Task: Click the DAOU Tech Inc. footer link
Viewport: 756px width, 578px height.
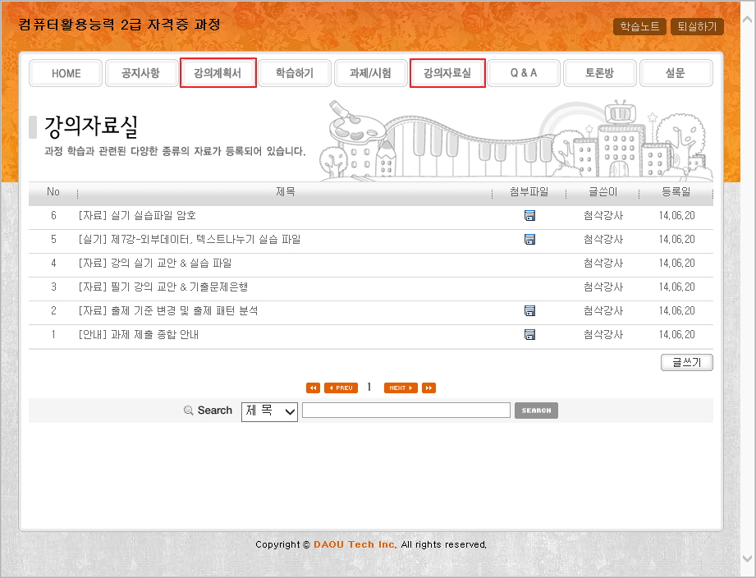Action: coord(355,544)
